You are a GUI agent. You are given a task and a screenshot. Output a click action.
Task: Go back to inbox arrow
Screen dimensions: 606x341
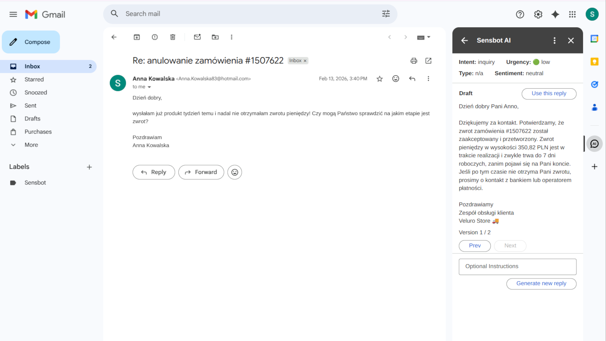[x=114, y=37]
